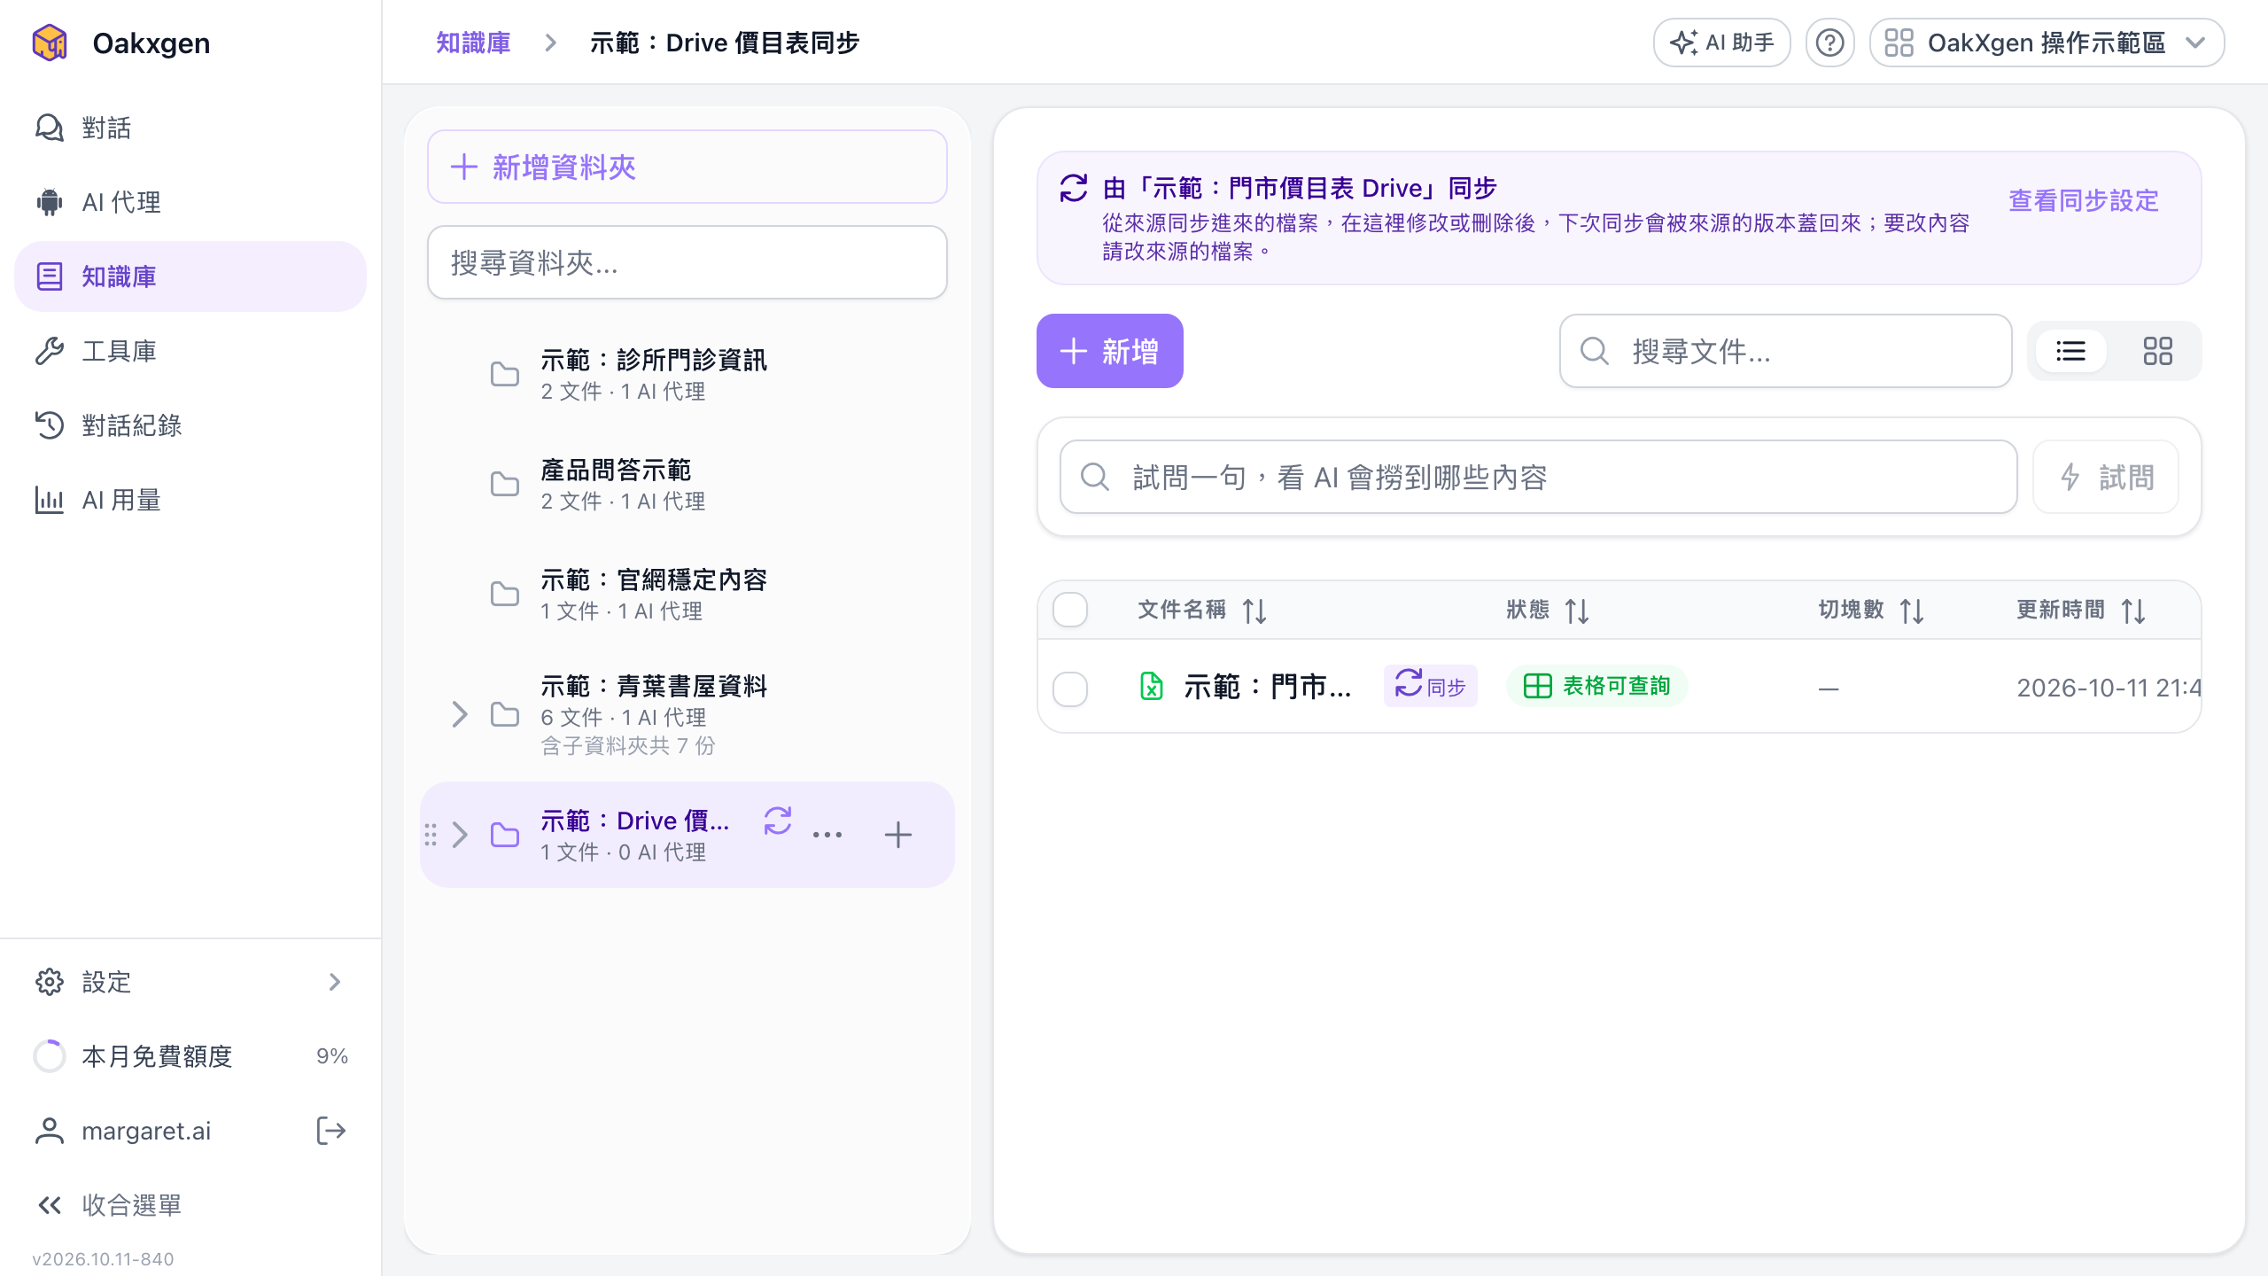Viewport: 2268px width, 1276px height.
Task: Open the 查看同步設定 link
Action: click(2084, 200)
